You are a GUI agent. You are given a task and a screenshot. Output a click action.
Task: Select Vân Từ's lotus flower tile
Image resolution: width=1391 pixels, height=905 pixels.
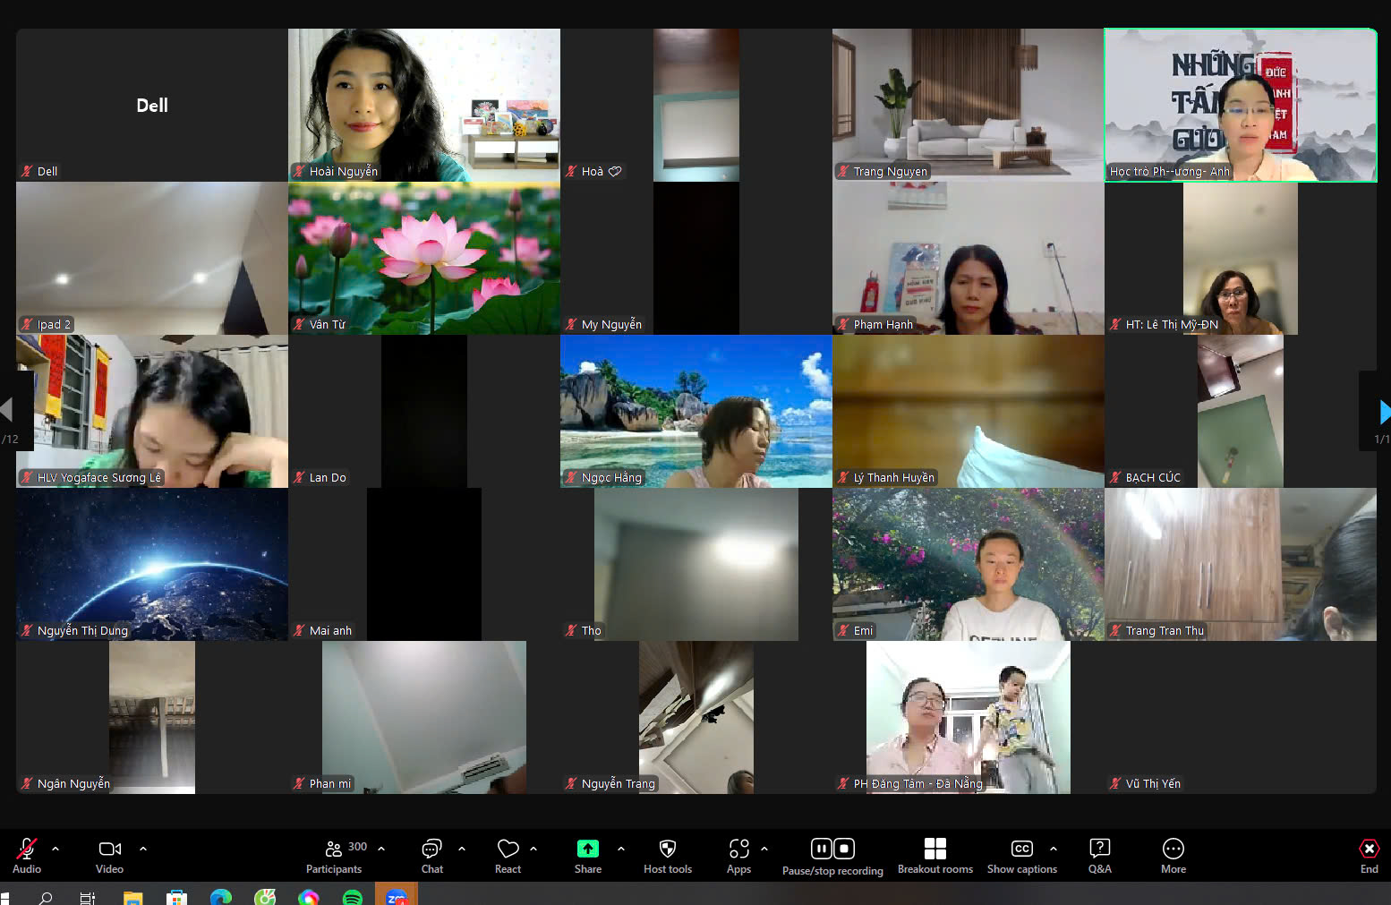[x=424, y=258]
